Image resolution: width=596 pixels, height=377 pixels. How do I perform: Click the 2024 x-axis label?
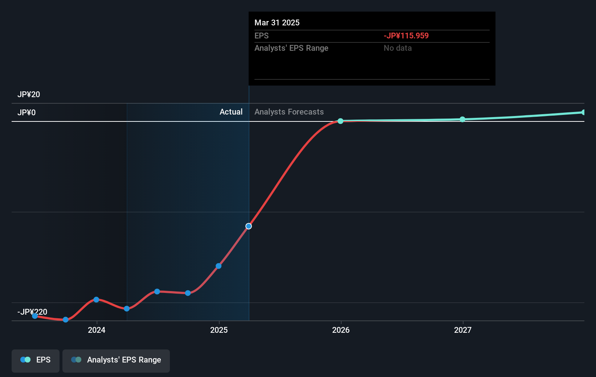tap(97, 330)
